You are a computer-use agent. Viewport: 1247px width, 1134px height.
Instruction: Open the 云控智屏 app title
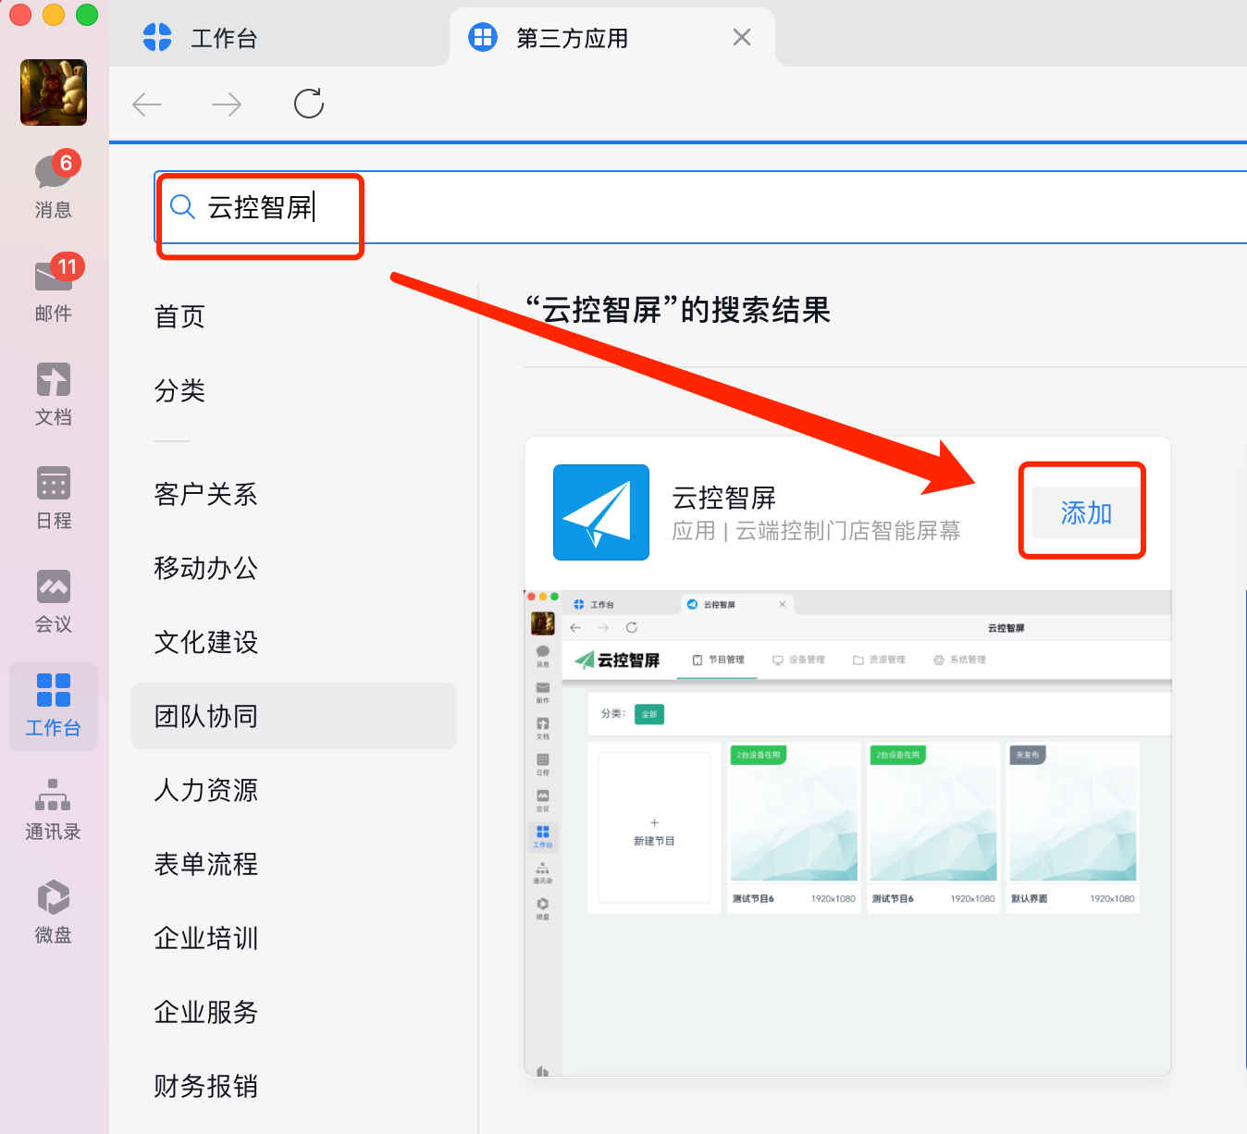pyautogui.click(x=723, y=498)
